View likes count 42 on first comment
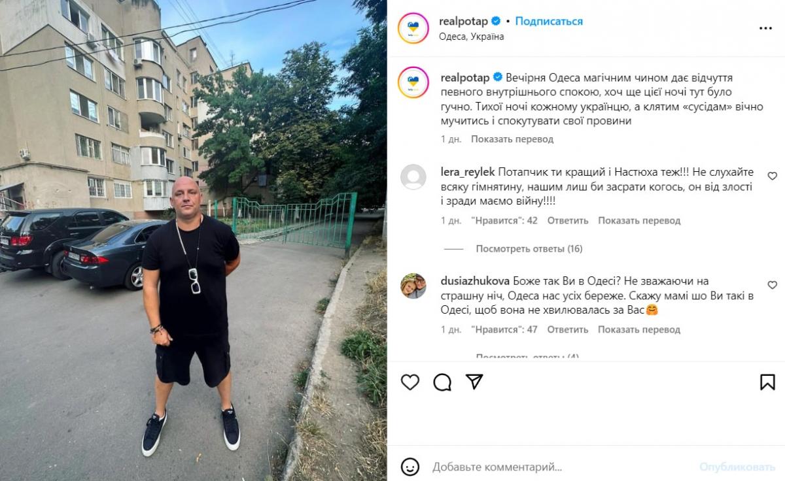Viewport: 785px width, 481px height. pyautogui.click(x=504, y=221)
